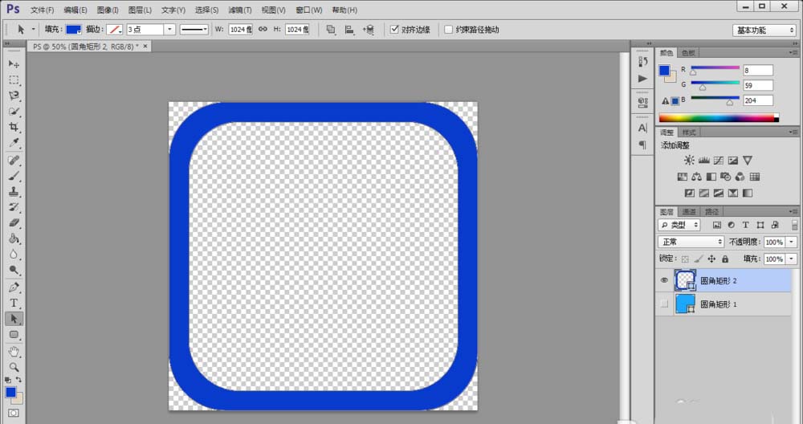This screenshot has height=424, width=803.
Task: Click the Brightness/Contrast adjustment icon
Action: coord(689,161)
